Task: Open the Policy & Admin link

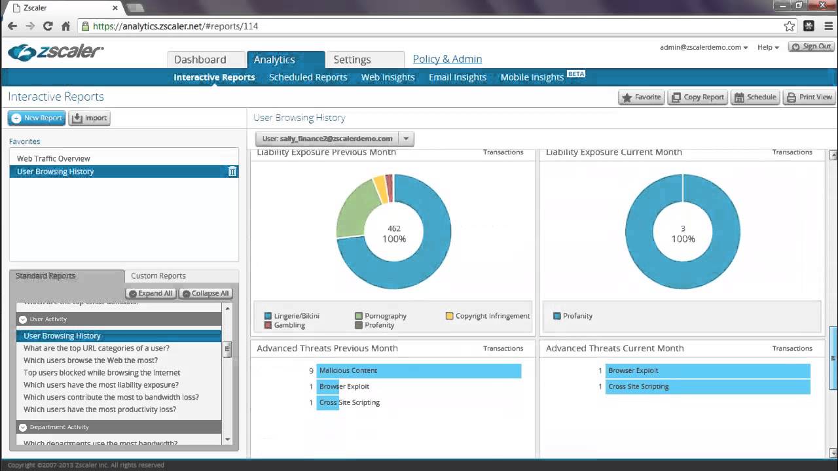Action: coord(447,59)
